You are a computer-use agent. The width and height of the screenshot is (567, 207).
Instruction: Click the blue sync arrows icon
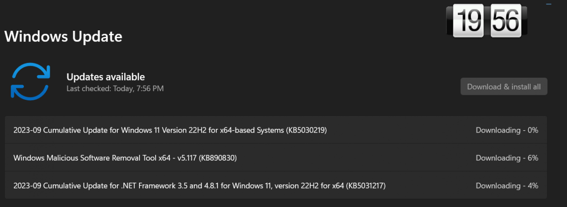click(x=30, y=81)
